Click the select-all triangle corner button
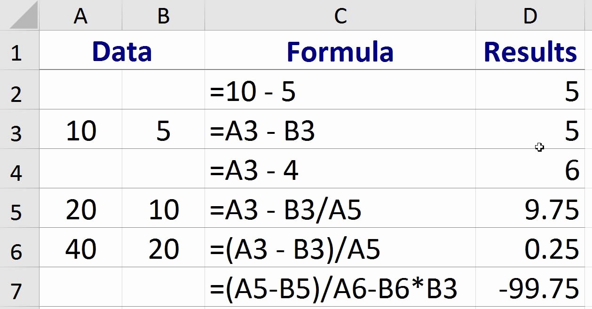This screenshot has width=592, height=309. click(x=19, y=14)
